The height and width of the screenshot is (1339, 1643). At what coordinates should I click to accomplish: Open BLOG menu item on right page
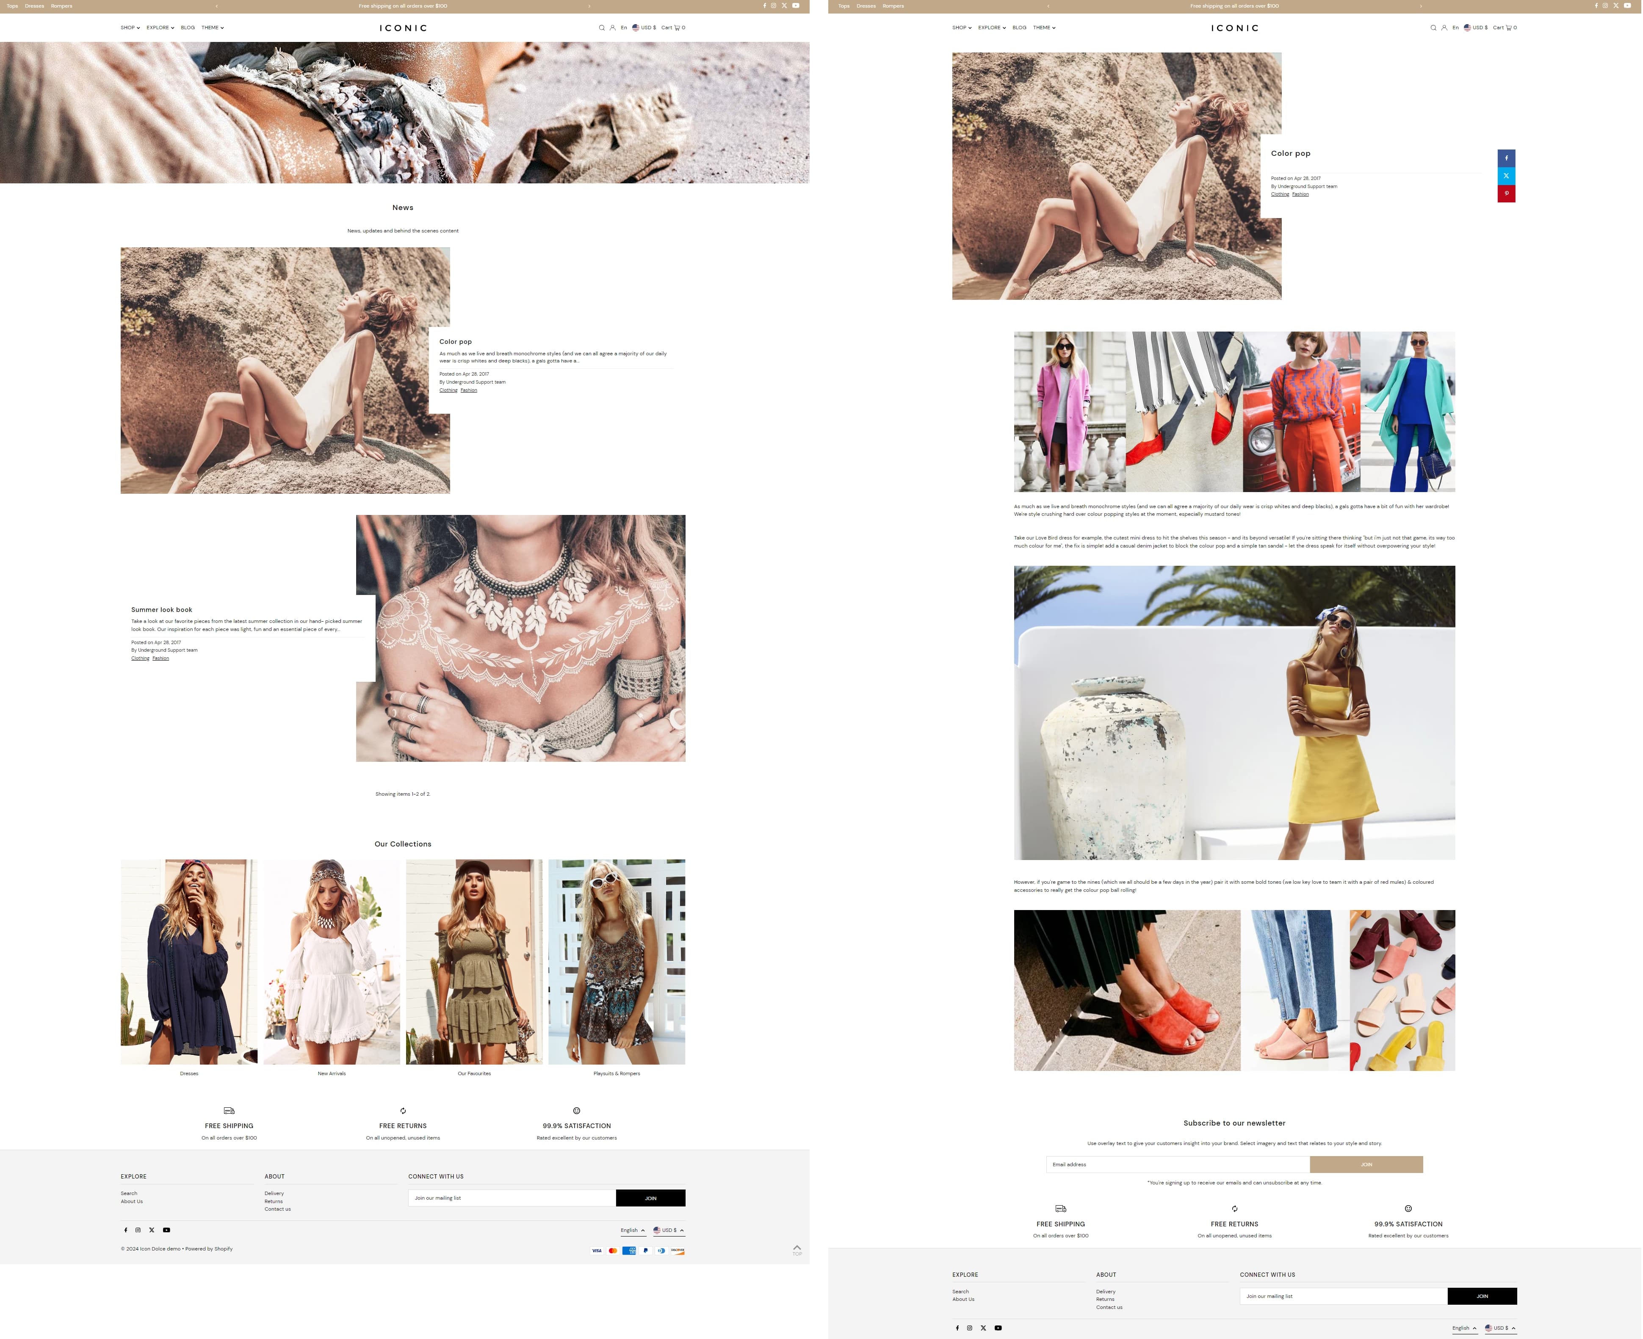point(1019,28)
